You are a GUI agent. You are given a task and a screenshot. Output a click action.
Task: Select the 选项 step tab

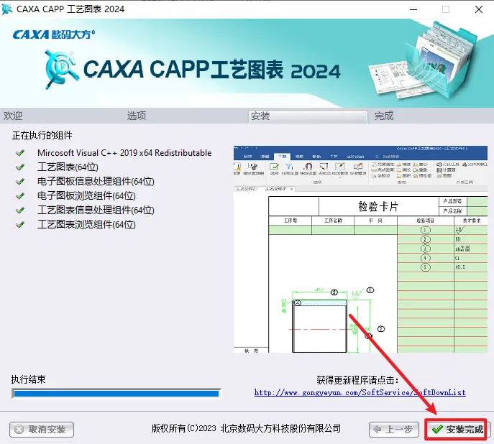click(x=137, y=116)
